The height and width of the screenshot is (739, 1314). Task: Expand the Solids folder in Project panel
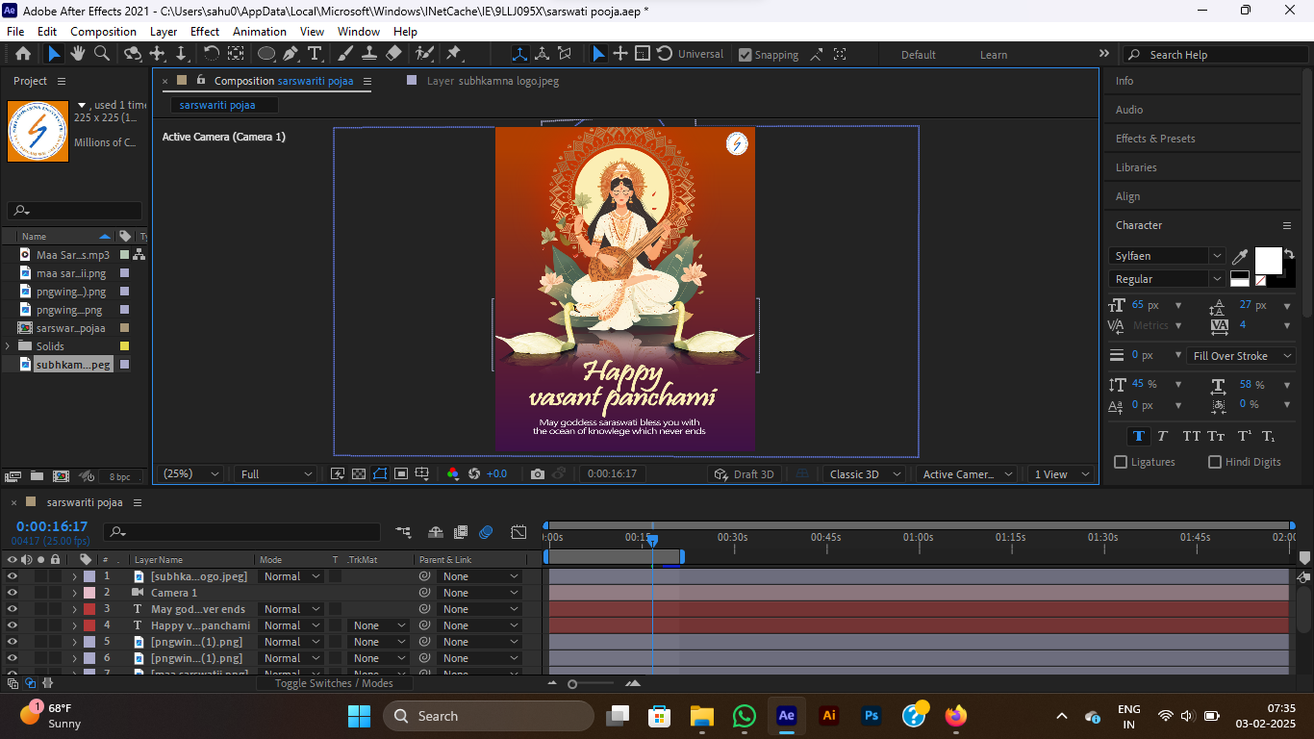(9, 346)
